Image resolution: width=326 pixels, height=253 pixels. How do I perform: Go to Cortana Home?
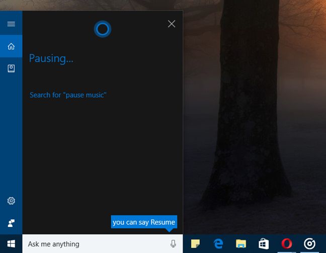11,46
